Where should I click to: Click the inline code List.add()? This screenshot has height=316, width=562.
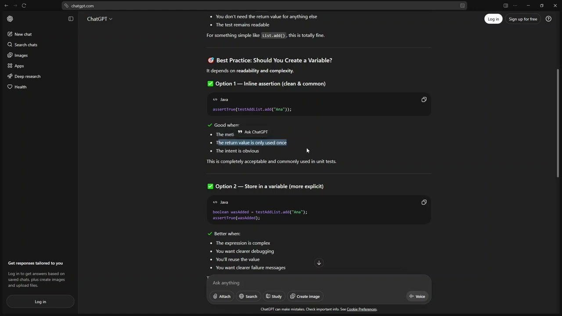point(274,36)
